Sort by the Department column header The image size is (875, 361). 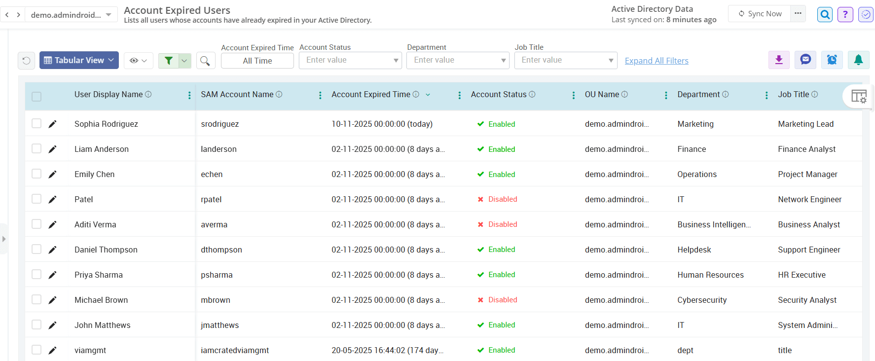698,94
